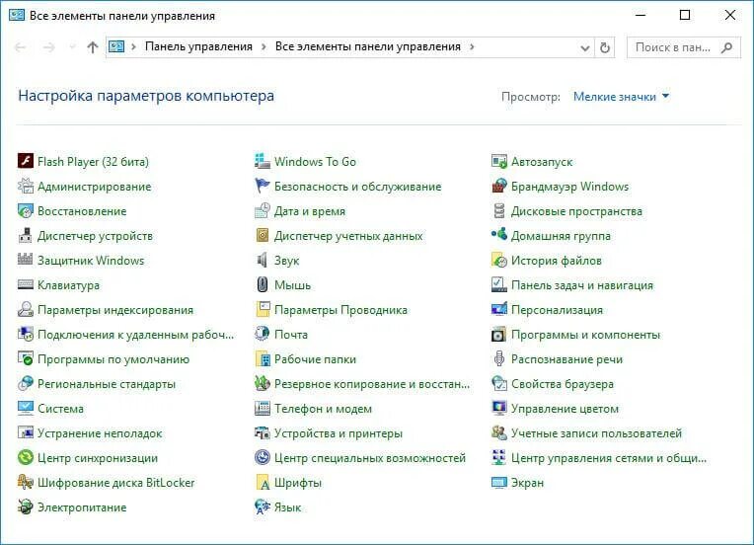This screenshot has width=754, height=545.
Task: Launch Диспетчер устройств via its icon
Action: pos(26,235)
